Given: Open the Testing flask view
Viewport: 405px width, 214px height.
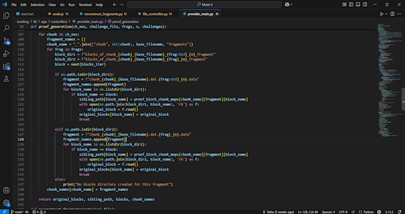Looking at the screenshot, I should point(6,79).
